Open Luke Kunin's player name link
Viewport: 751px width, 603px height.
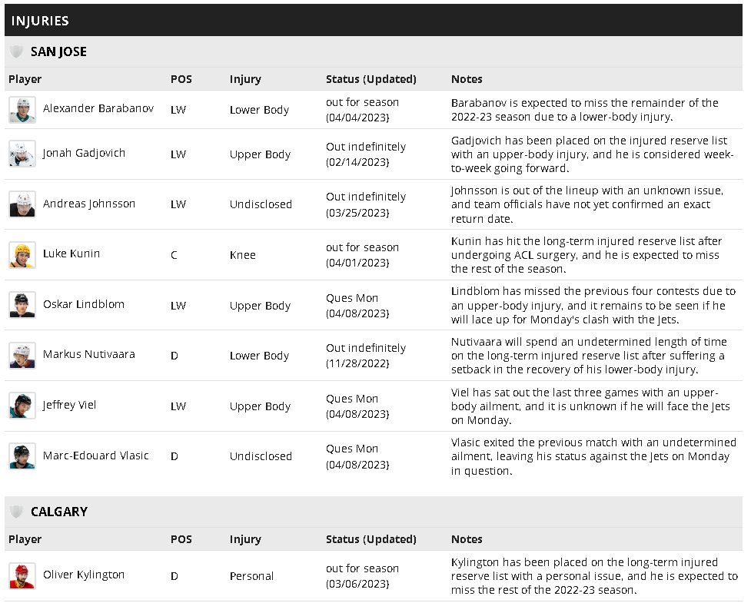tap(71, 253)
